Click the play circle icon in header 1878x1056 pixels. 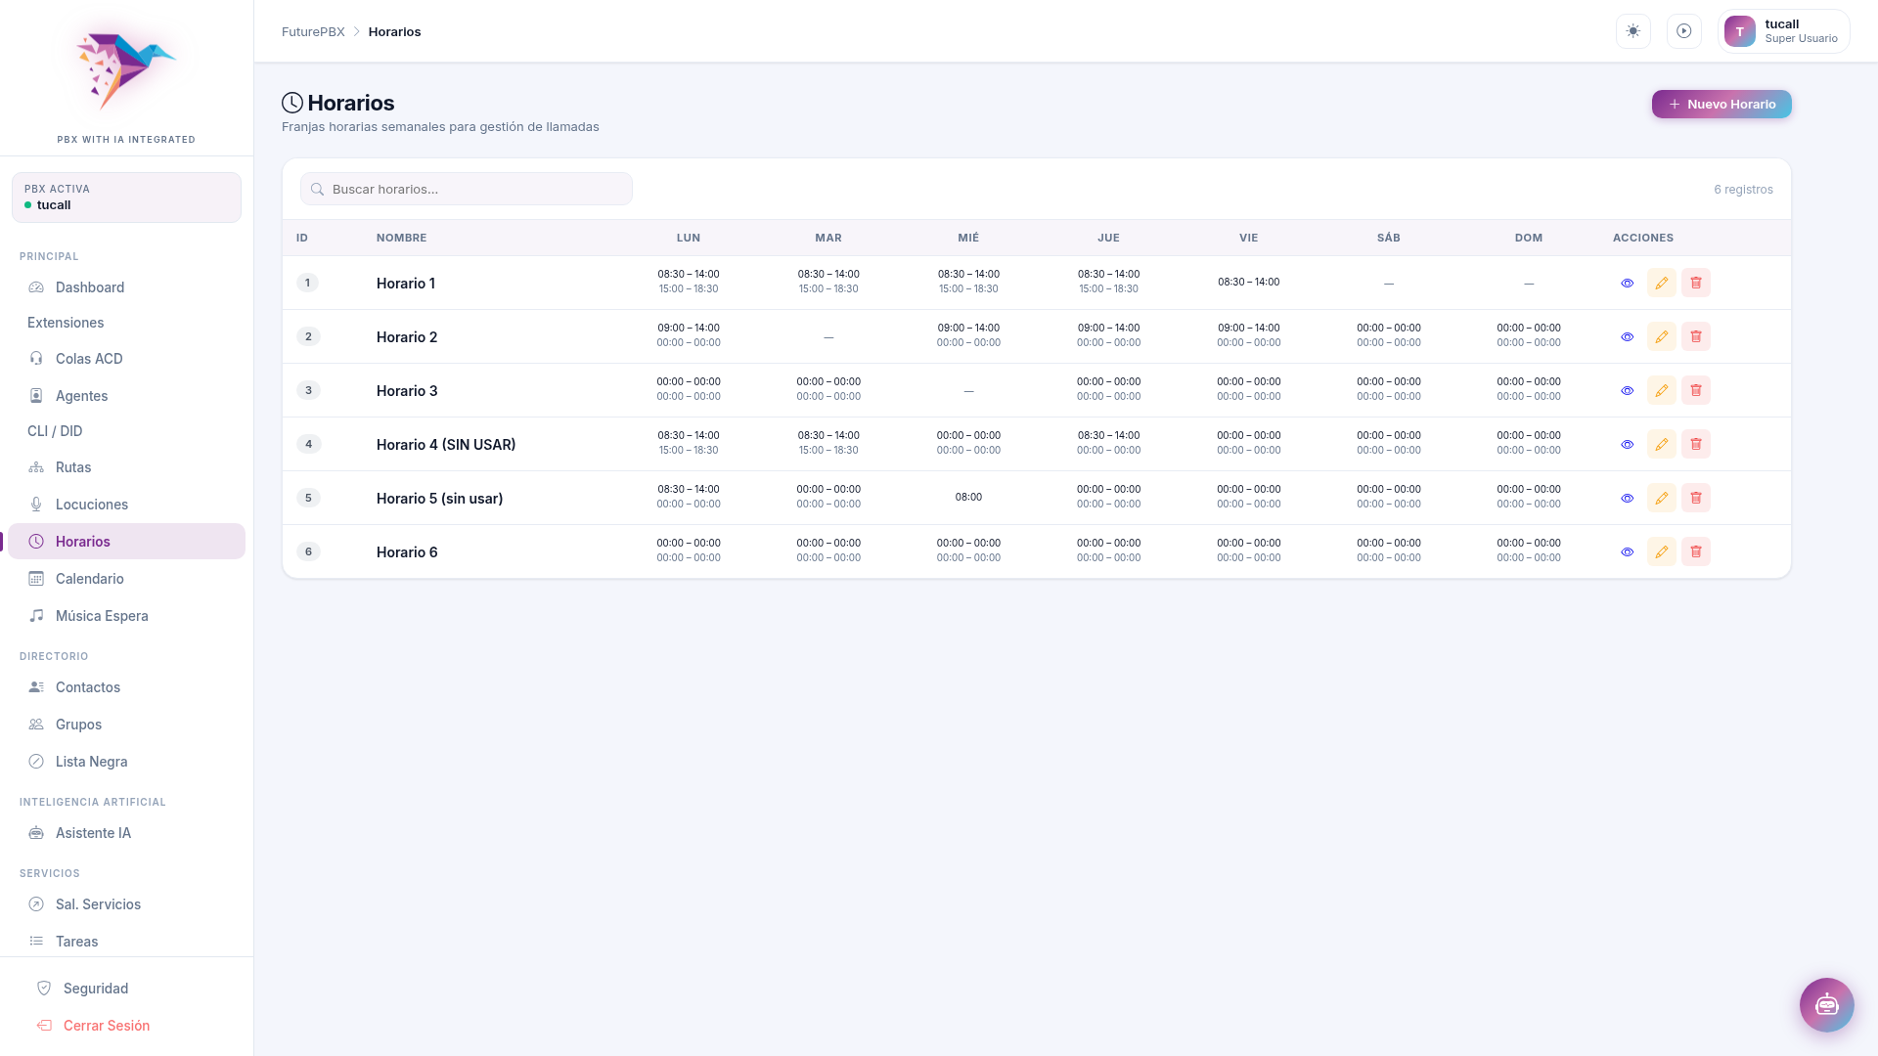tap(1683, 31)
